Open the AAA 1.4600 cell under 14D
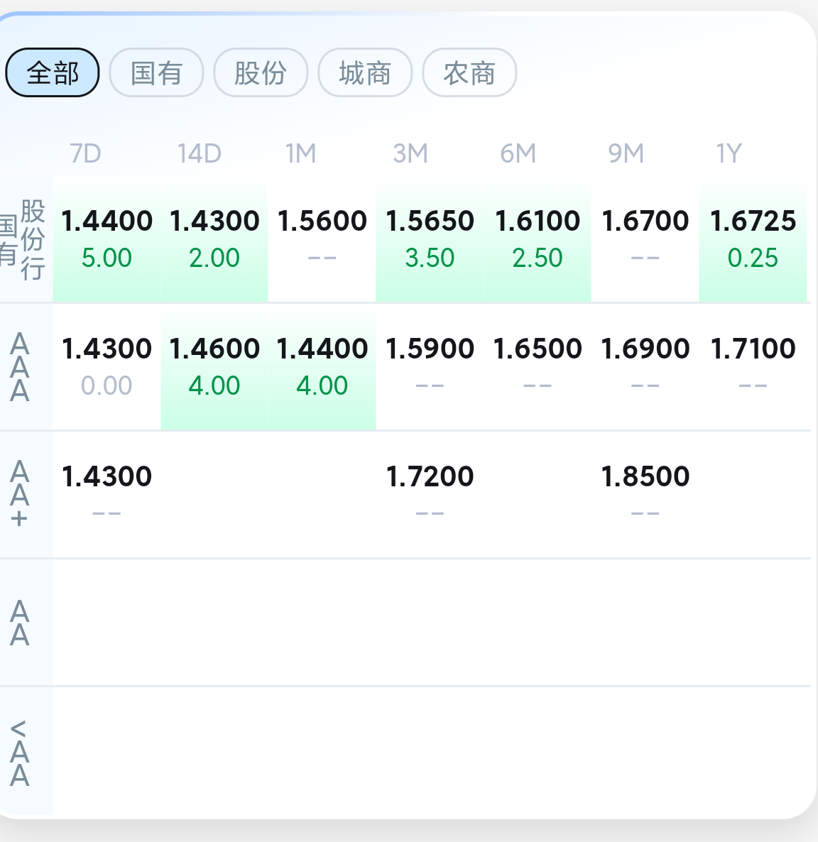The image size is (818, 842). [x=214, y=367]
